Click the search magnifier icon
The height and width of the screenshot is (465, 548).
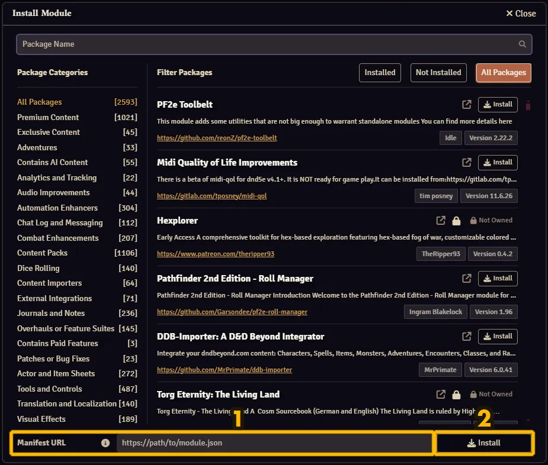click(522, 44)
